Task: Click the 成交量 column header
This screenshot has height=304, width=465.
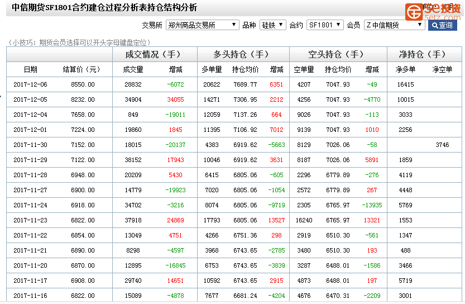Action: coord(133,69)
